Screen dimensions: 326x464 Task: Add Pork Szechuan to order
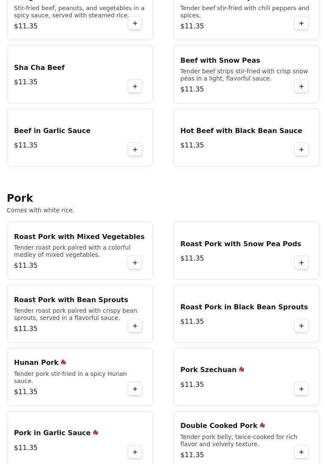pos(301,389)
